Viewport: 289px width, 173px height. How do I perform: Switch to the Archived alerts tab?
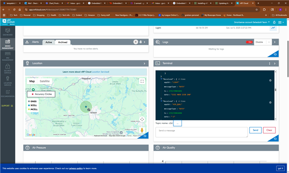[x=63, y=42]
